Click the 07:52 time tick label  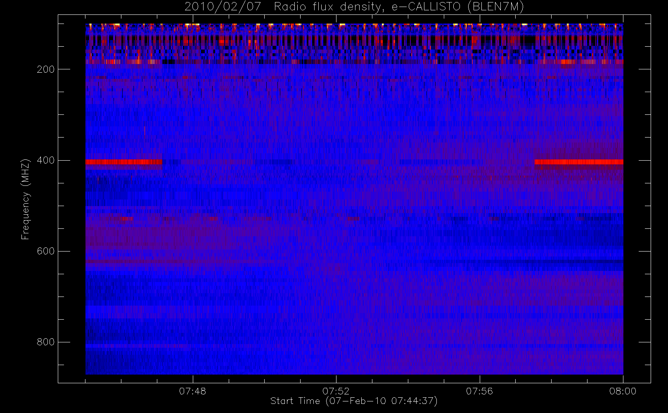336,391
